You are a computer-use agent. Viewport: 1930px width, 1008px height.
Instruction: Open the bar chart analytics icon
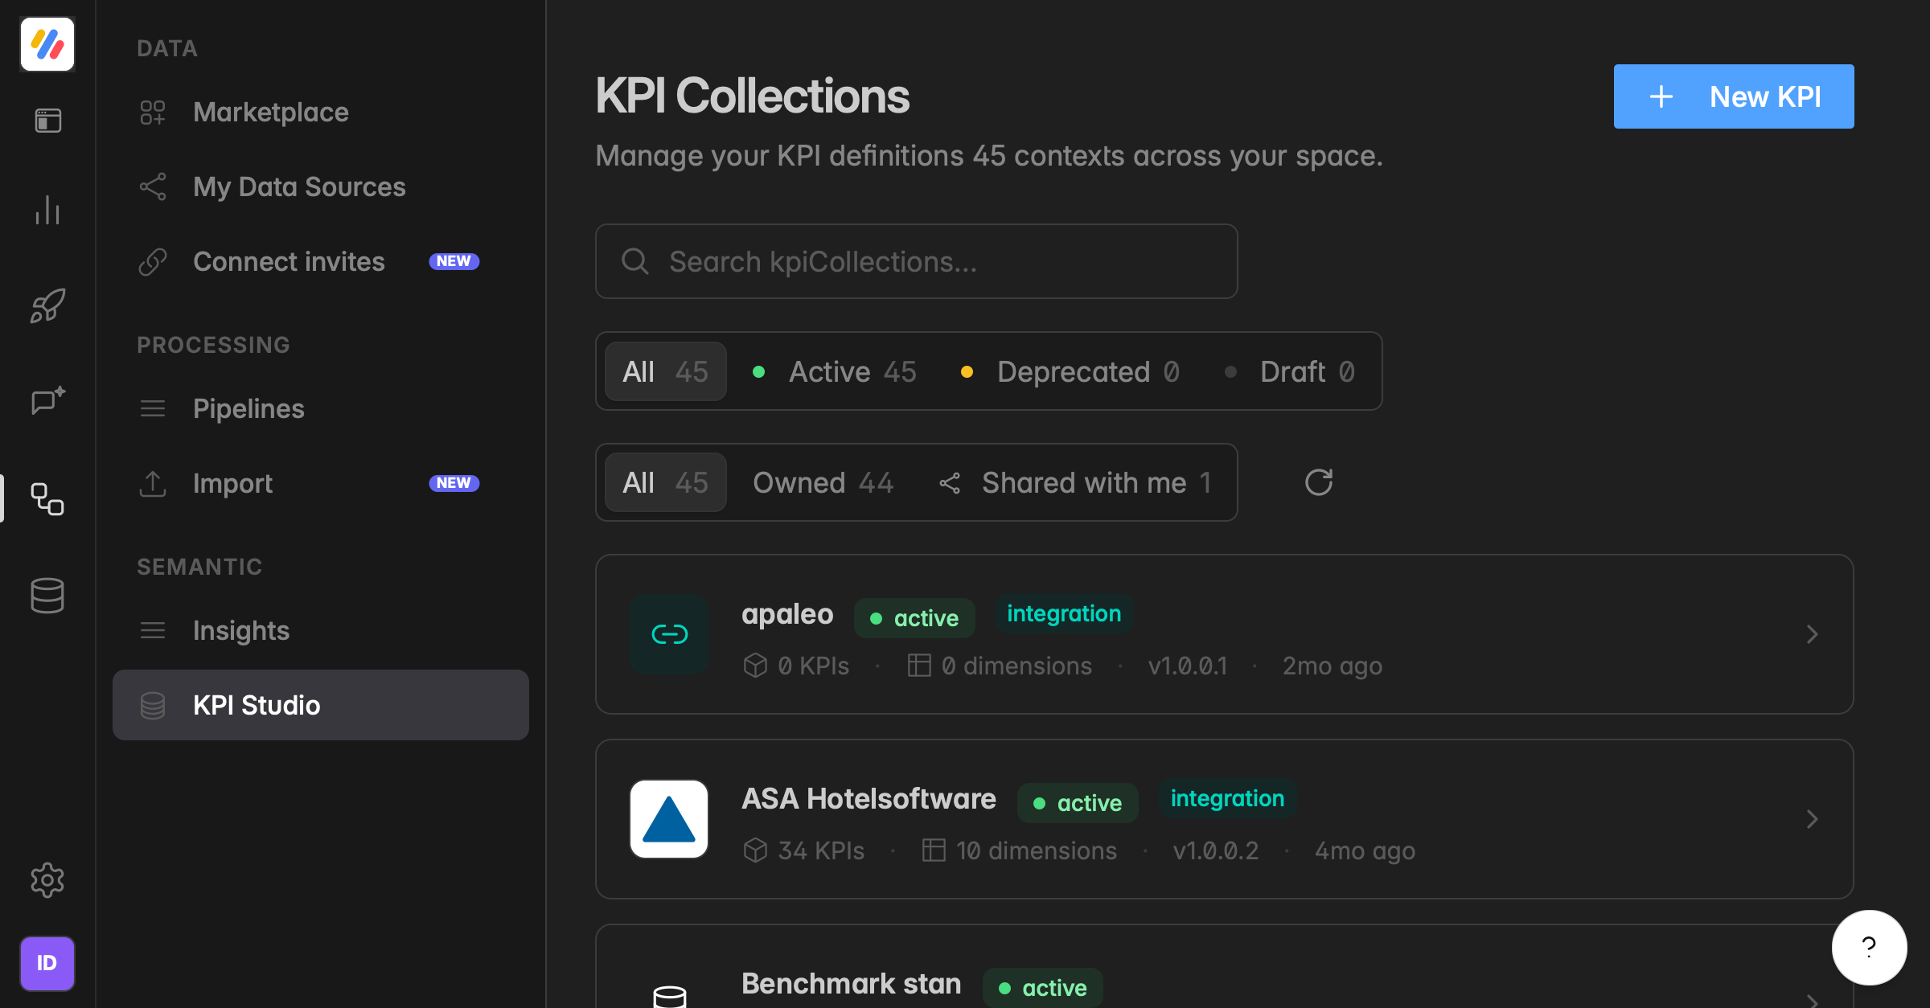point(47,210)
